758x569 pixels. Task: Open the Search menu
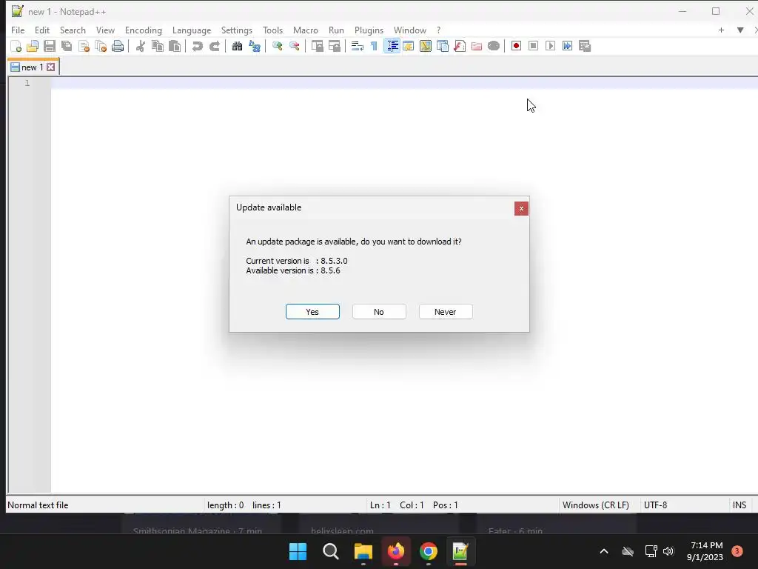tap(73, 30)
